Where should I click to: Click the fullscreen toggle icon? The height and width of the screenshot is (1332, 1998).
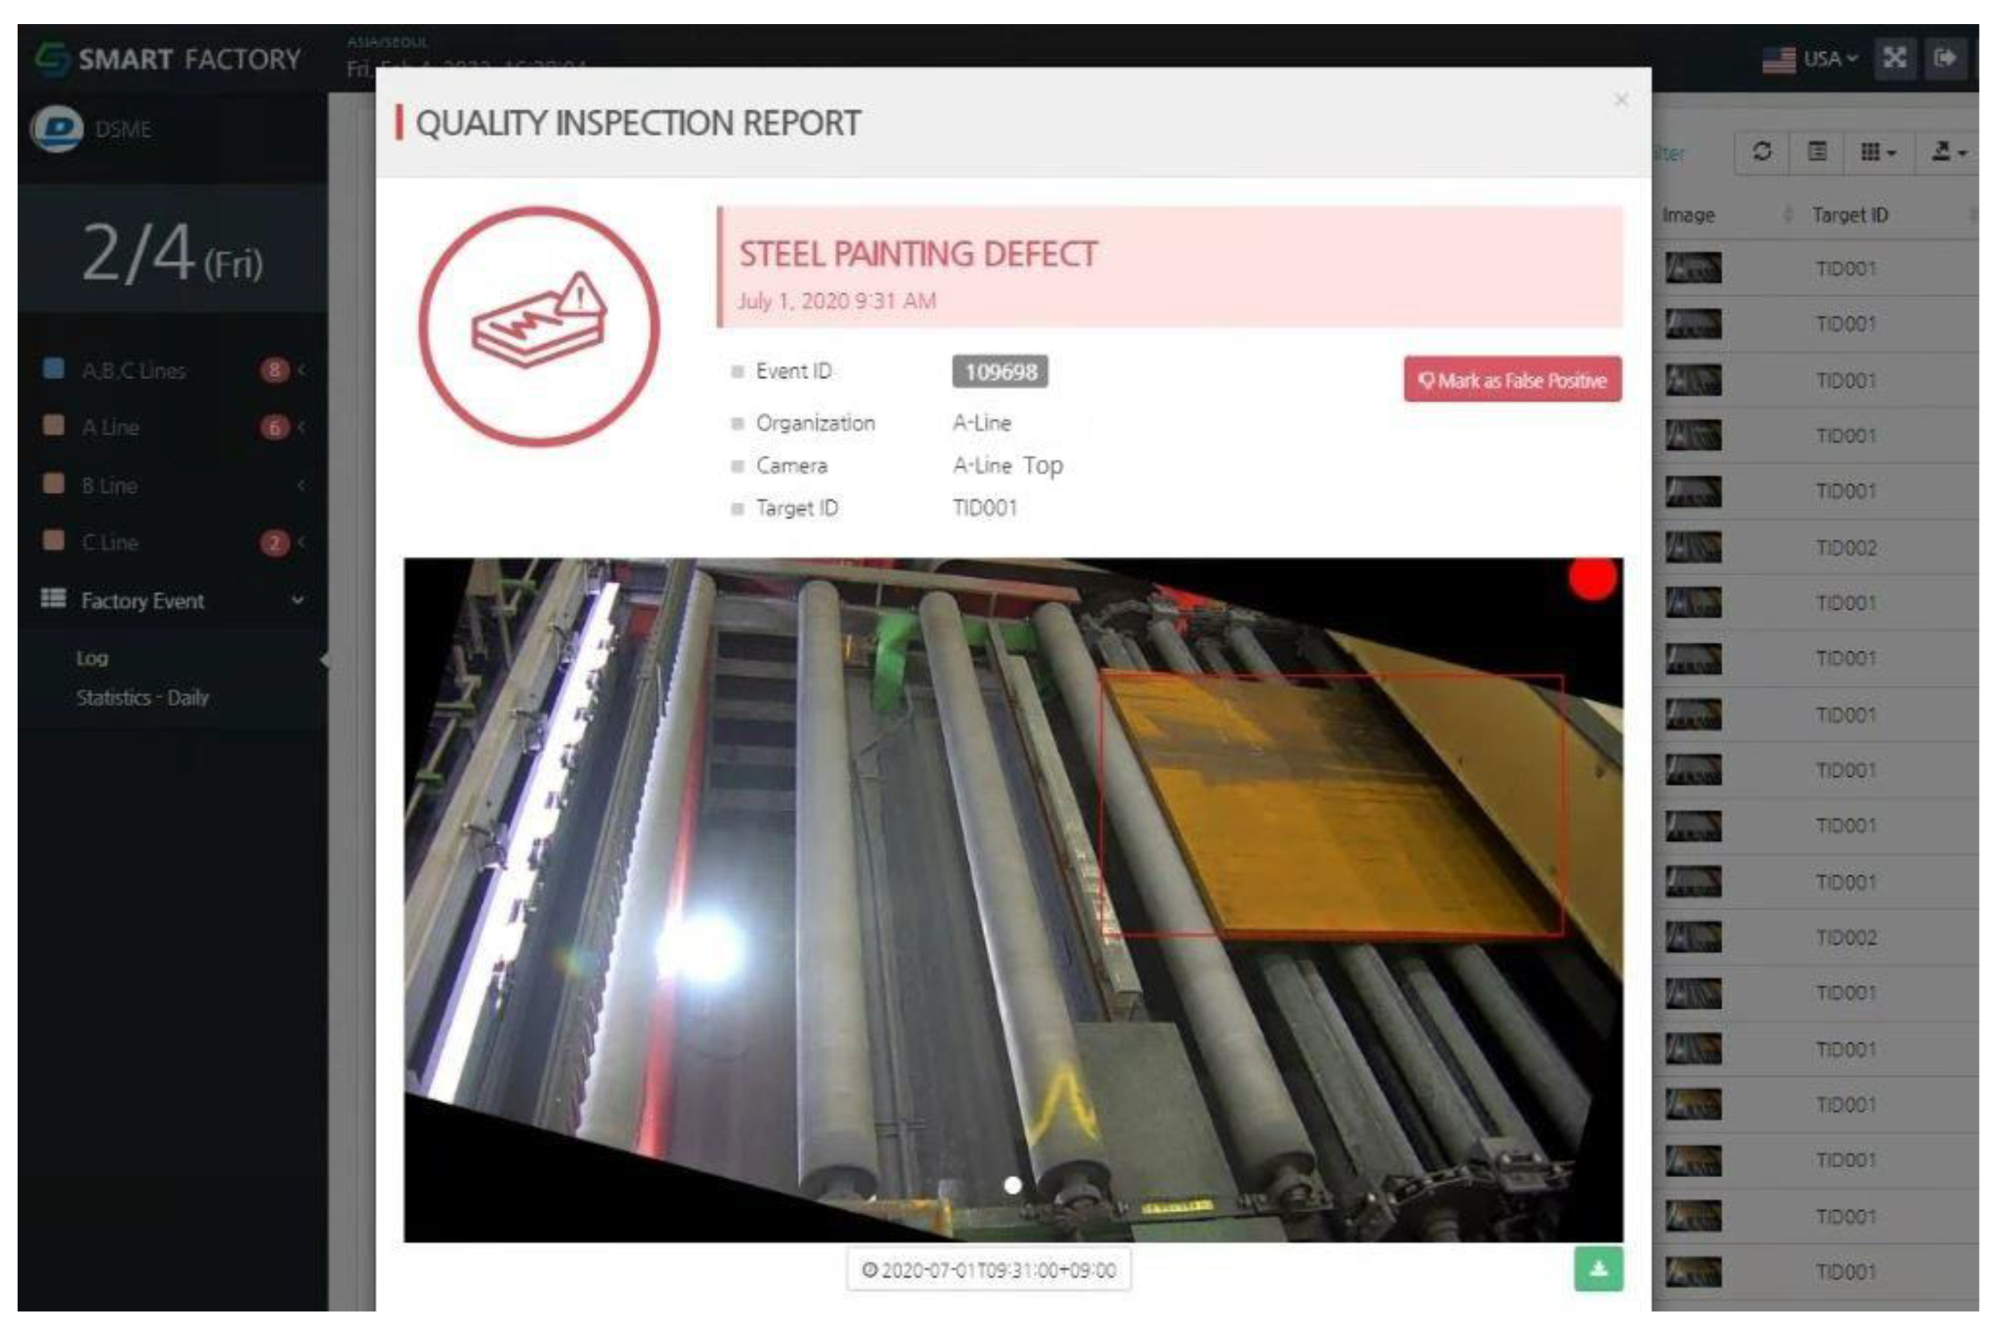pyautogui.click(x=1894, y=59)
